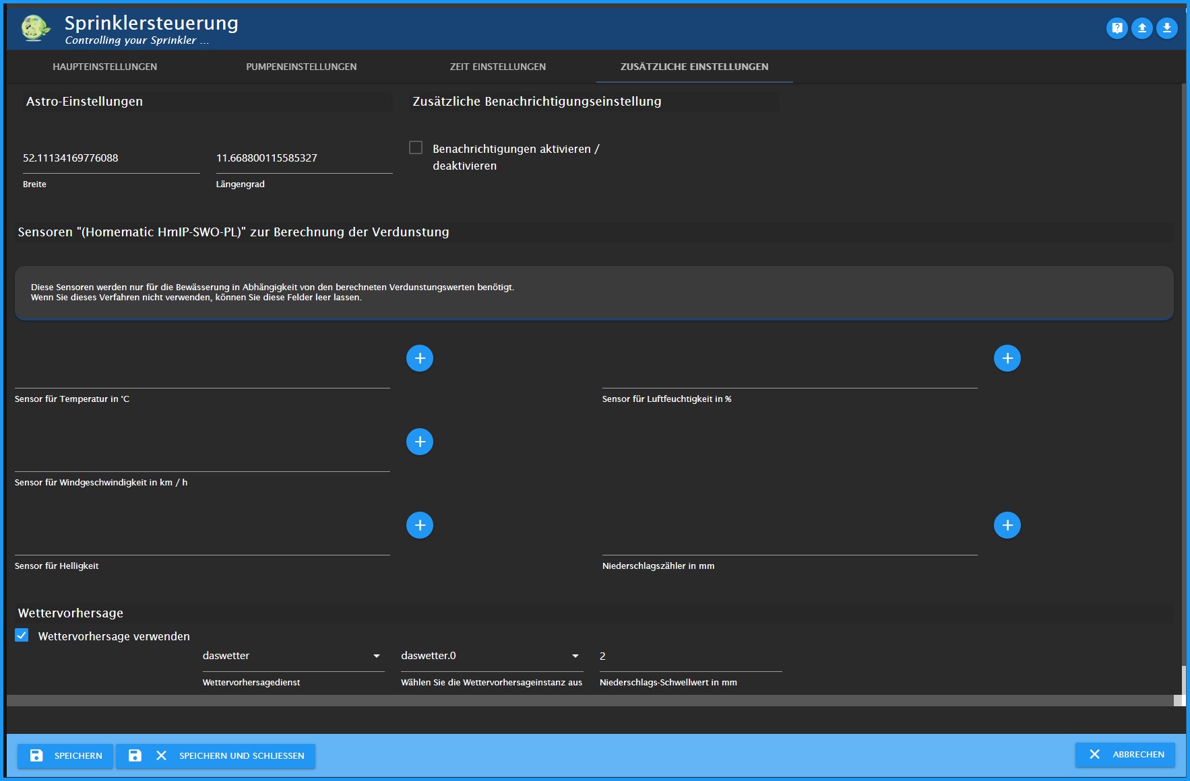Switch to Haupteinstellungen tab
Viewport: 1190px width, 781px height.
tap(105, 67)
